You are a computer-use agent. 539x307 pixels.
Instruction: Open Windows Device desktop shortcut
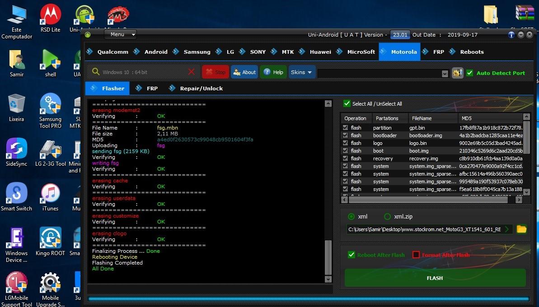tap(17, 245)
